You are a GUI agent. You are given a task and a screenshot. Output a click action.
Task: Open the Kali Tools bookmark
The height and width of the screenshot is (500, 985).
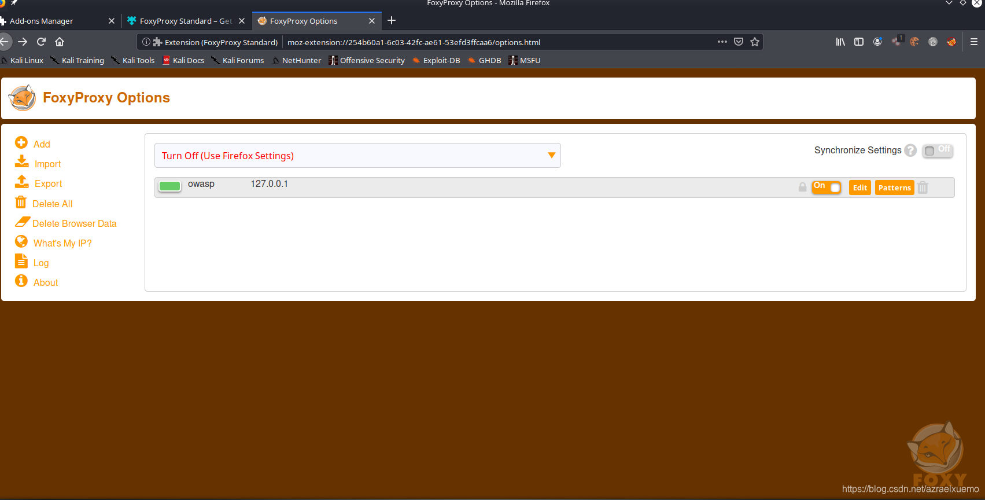[x=133, y=60]
